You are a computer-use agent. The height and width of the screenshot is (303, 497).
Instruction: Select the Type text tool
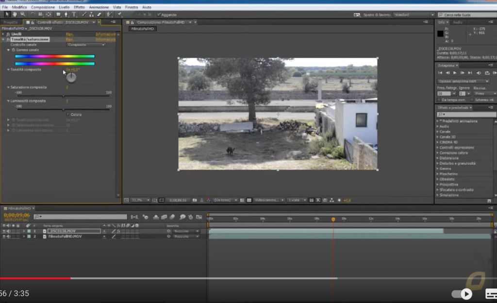74,14
